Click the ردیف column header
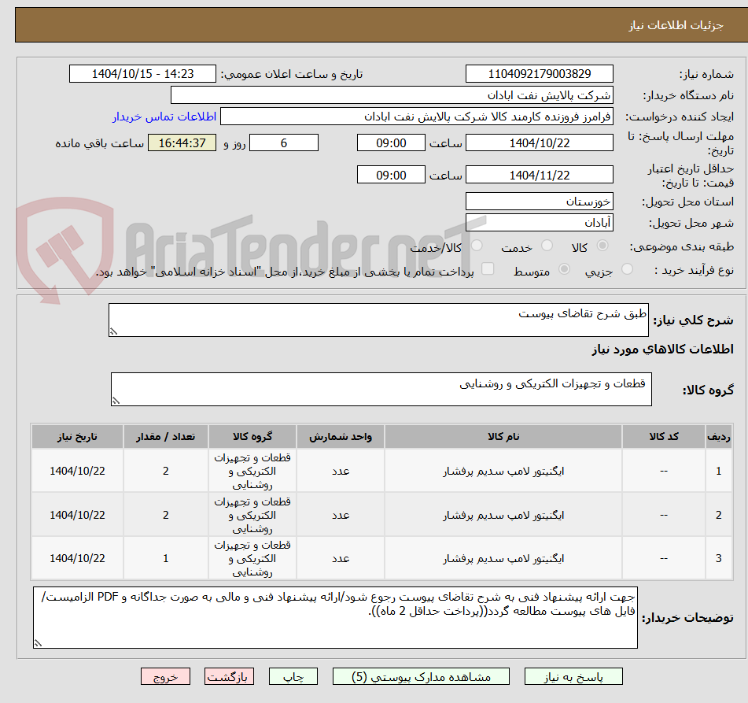748x703 pixels. click(x=718, y=436)
